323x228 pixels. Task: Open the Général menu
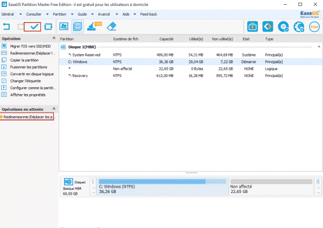(x=8, y=14)
